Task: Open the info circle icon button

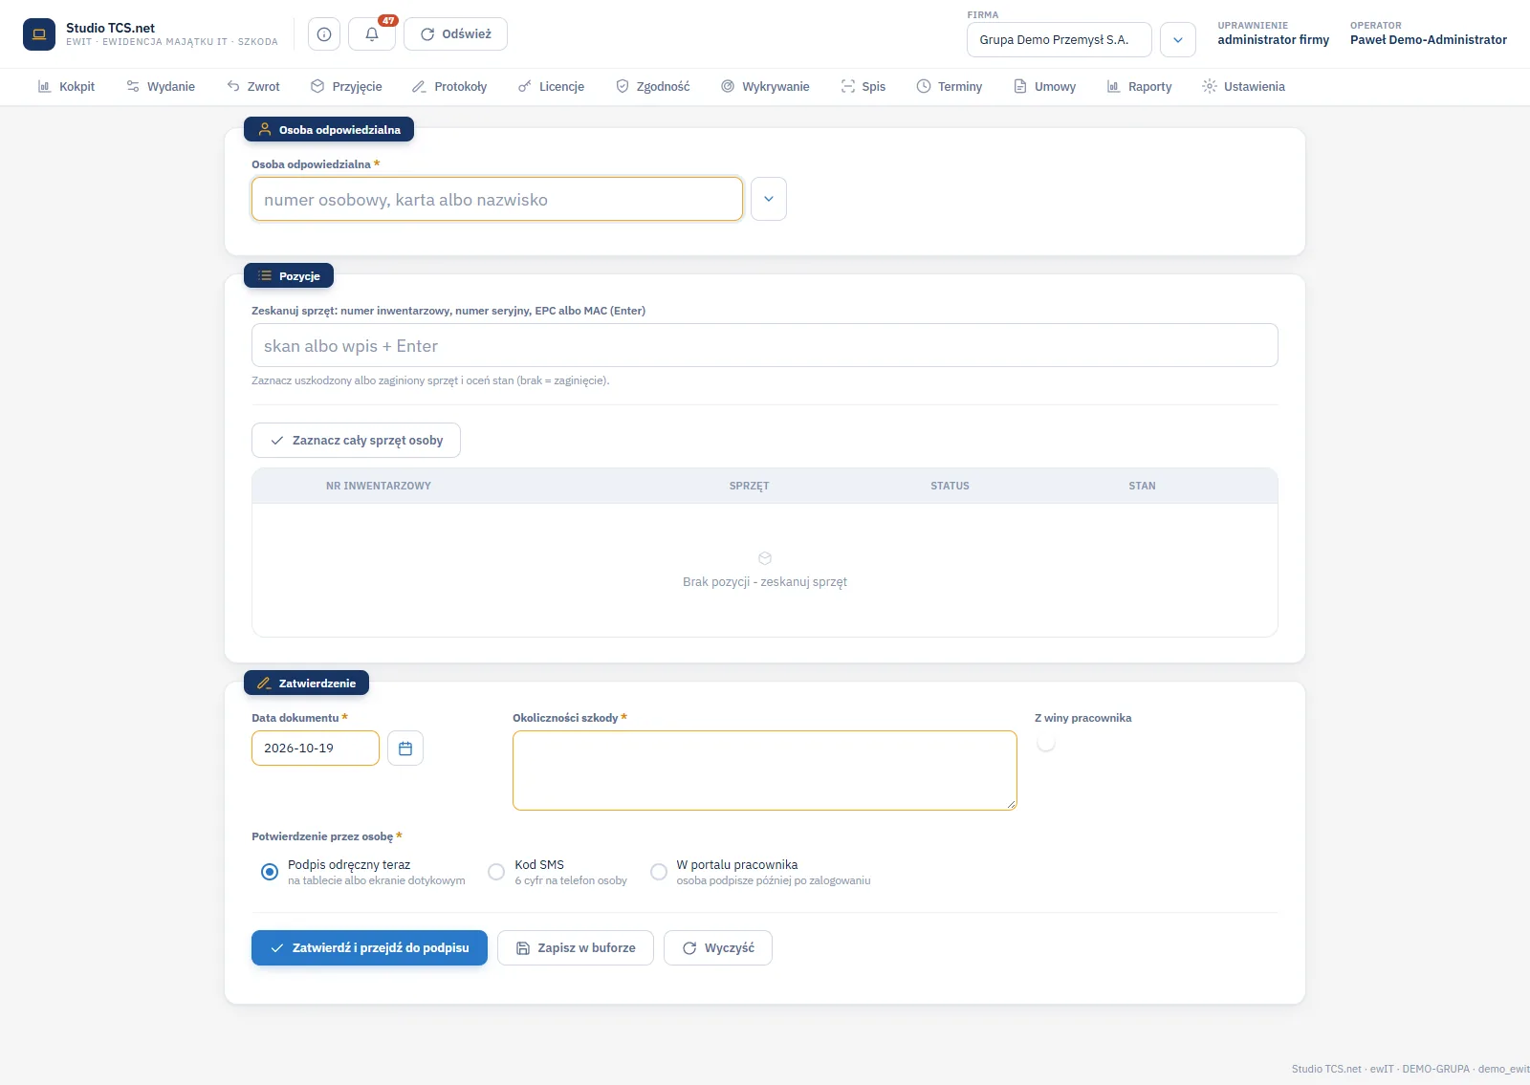Action: click(x=324, y=34)
